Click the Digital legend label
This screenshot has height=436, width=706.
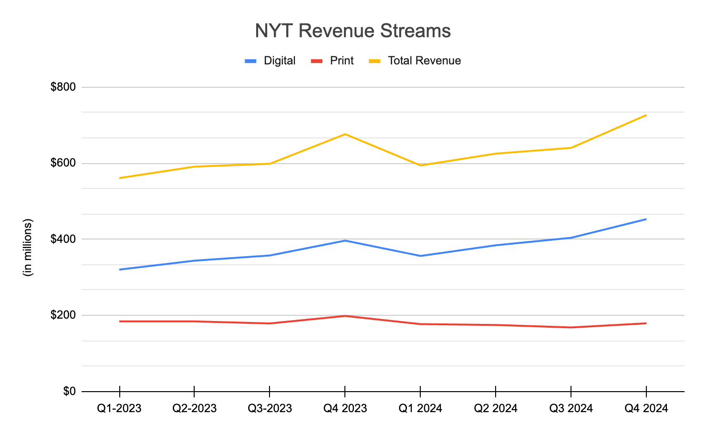(280, 61)
